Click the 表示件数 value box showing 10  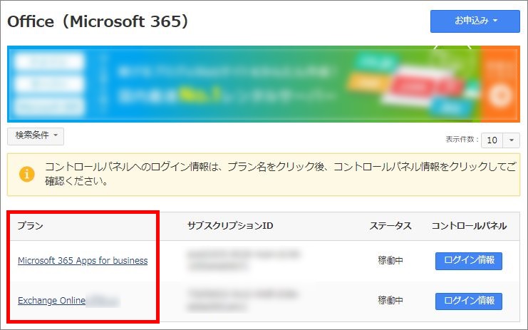click(x=492, y=140)
